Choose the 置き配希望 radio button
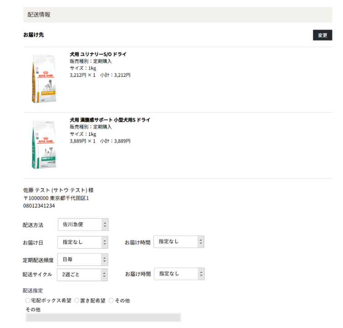Viewport: 343px width, 328px height. [77, 301]
